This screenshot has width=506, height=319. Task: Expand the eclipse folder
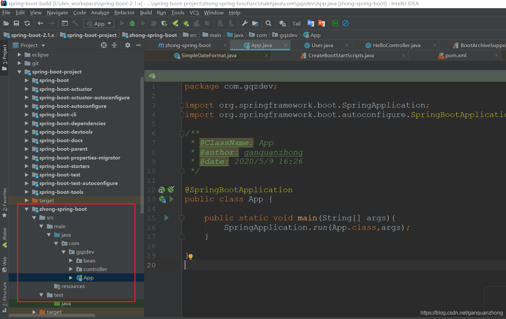(19, 55)
